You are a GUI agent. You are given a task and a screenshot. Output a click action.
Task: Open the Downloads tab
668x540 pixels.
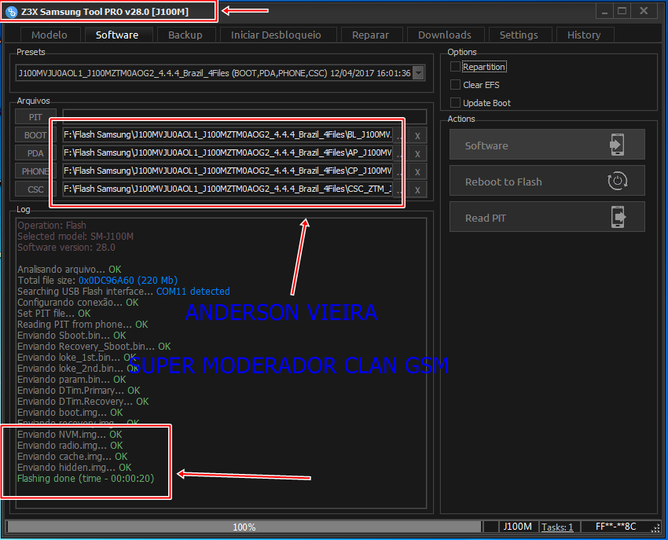(445, 35)
